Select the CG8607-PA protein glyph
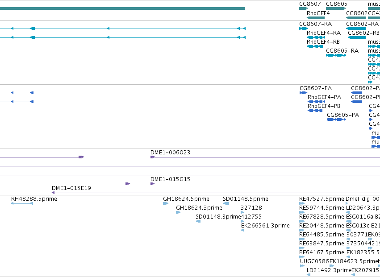This screenshot has height=277, width=380. [303, 93]
